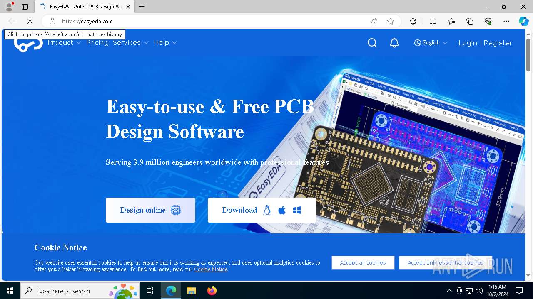Click the Login link
533x299 pixels.
468,43
